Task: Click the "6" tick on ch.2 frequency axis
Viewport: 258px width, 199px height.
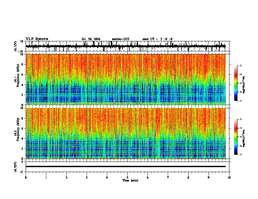Action: [23, 128]
